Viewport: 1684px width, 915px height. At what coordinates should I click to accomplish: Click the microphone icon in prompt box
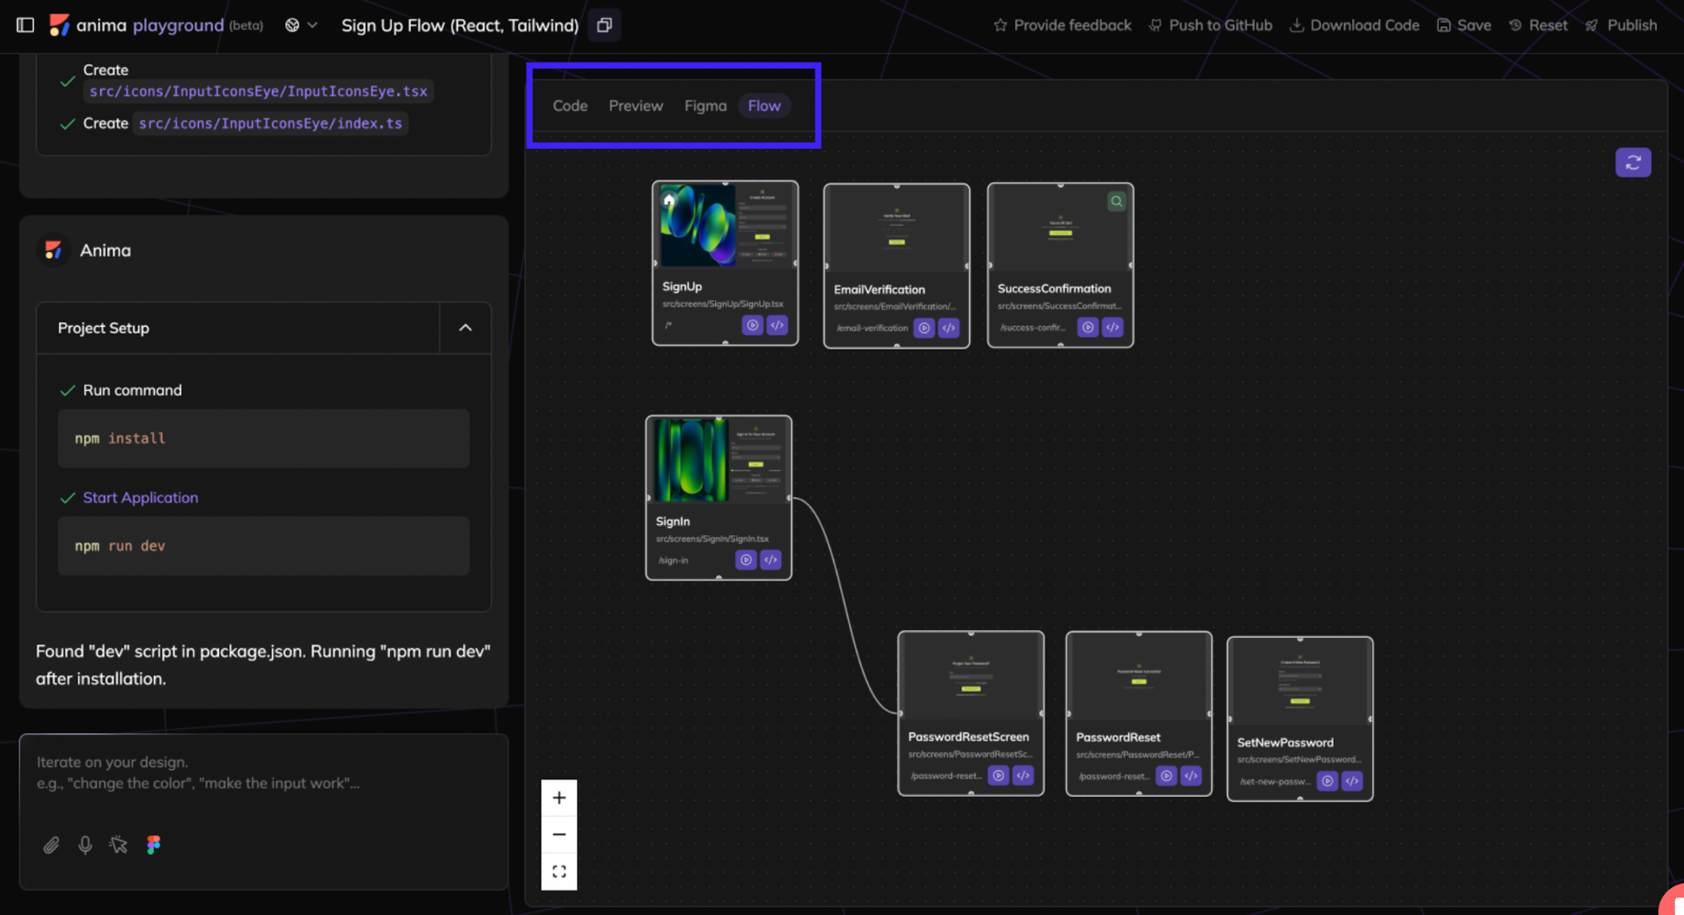tap(85, 845)
